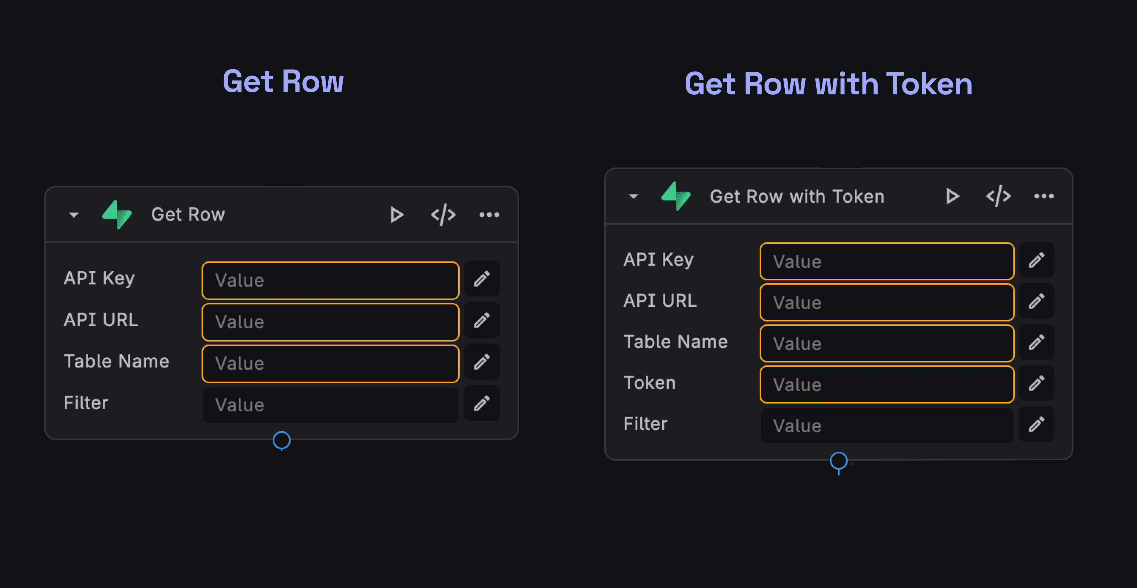Collapse the Get Row node
1137x588 pixels.
(x=74, y=215)
